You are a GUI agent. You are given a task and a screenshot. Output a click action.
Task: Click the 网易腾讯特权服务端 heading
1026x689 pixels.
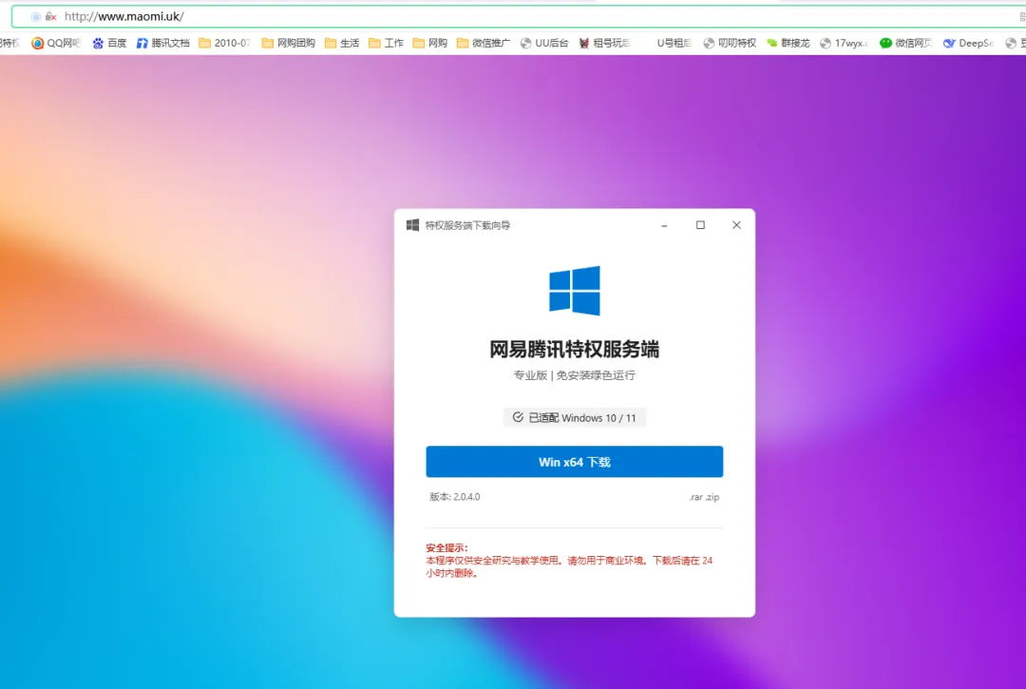574,349
